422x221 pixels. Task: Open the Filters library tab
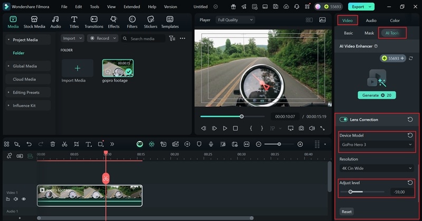coord(132,22)
